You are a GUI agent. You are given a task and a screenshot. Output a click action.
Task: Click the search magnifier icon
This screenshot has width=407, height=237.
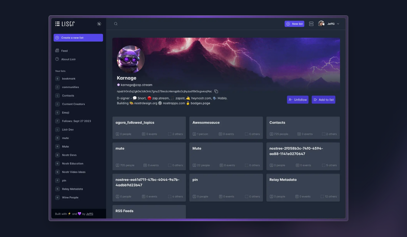116,24
